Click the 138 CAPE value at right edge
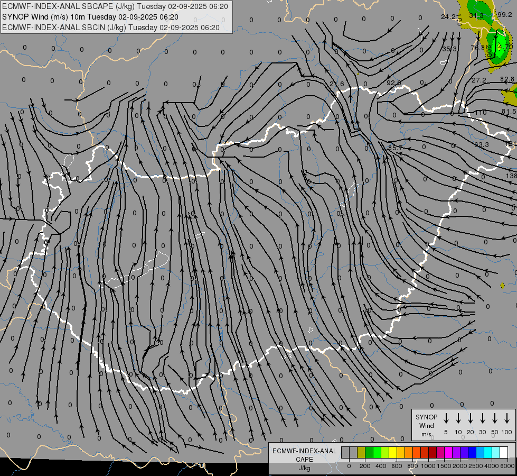This screenshot has width=517, height=476. [x=511, y=176]
